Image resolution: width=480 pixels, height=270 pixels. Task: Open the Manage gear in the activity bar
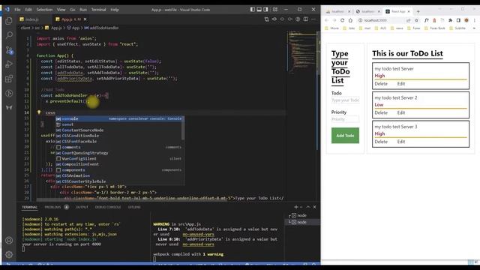(x=9, y=254)
